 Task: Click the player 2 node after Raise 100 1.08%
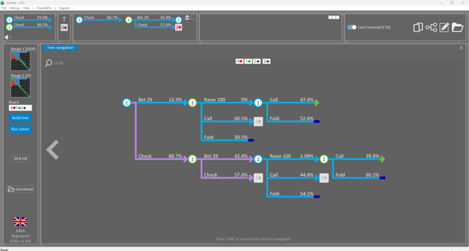click(324, 159)
